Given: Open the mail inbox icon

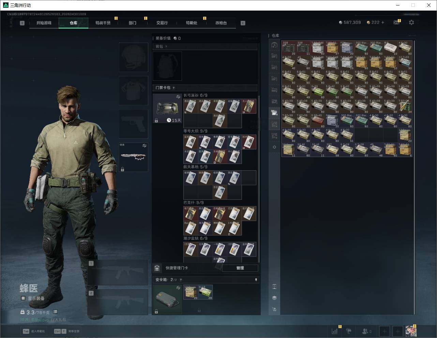Looking at the screenshot, I should coord(396,22).
